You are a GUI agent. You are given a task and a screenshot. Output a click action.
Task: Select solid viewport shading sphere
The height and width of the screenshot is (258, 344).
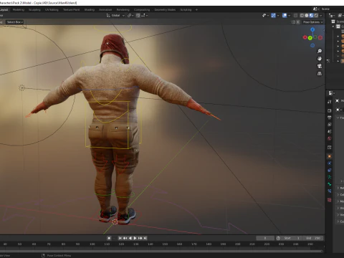(x=307, y=16)
